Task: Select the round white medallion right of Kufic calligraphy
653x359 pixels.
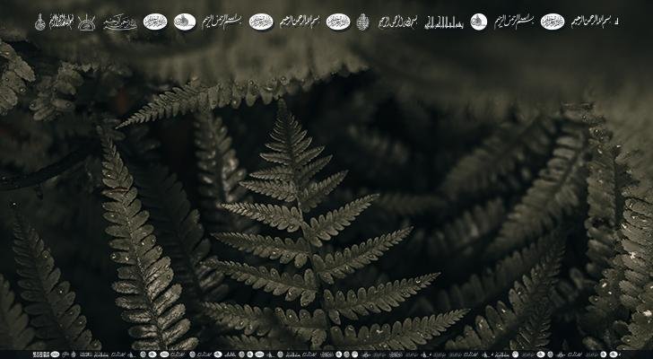Action: [x=479, y=22]
